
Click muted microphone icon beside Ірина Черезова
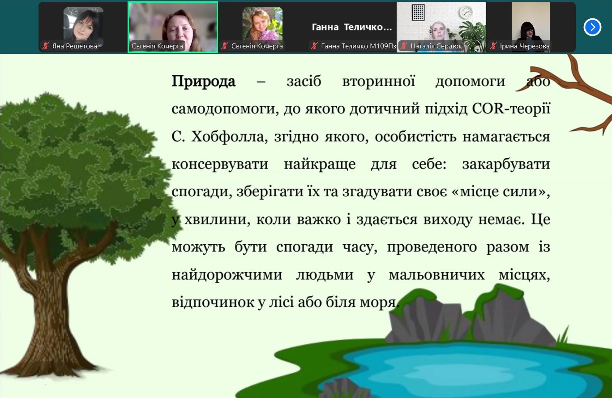493,46
